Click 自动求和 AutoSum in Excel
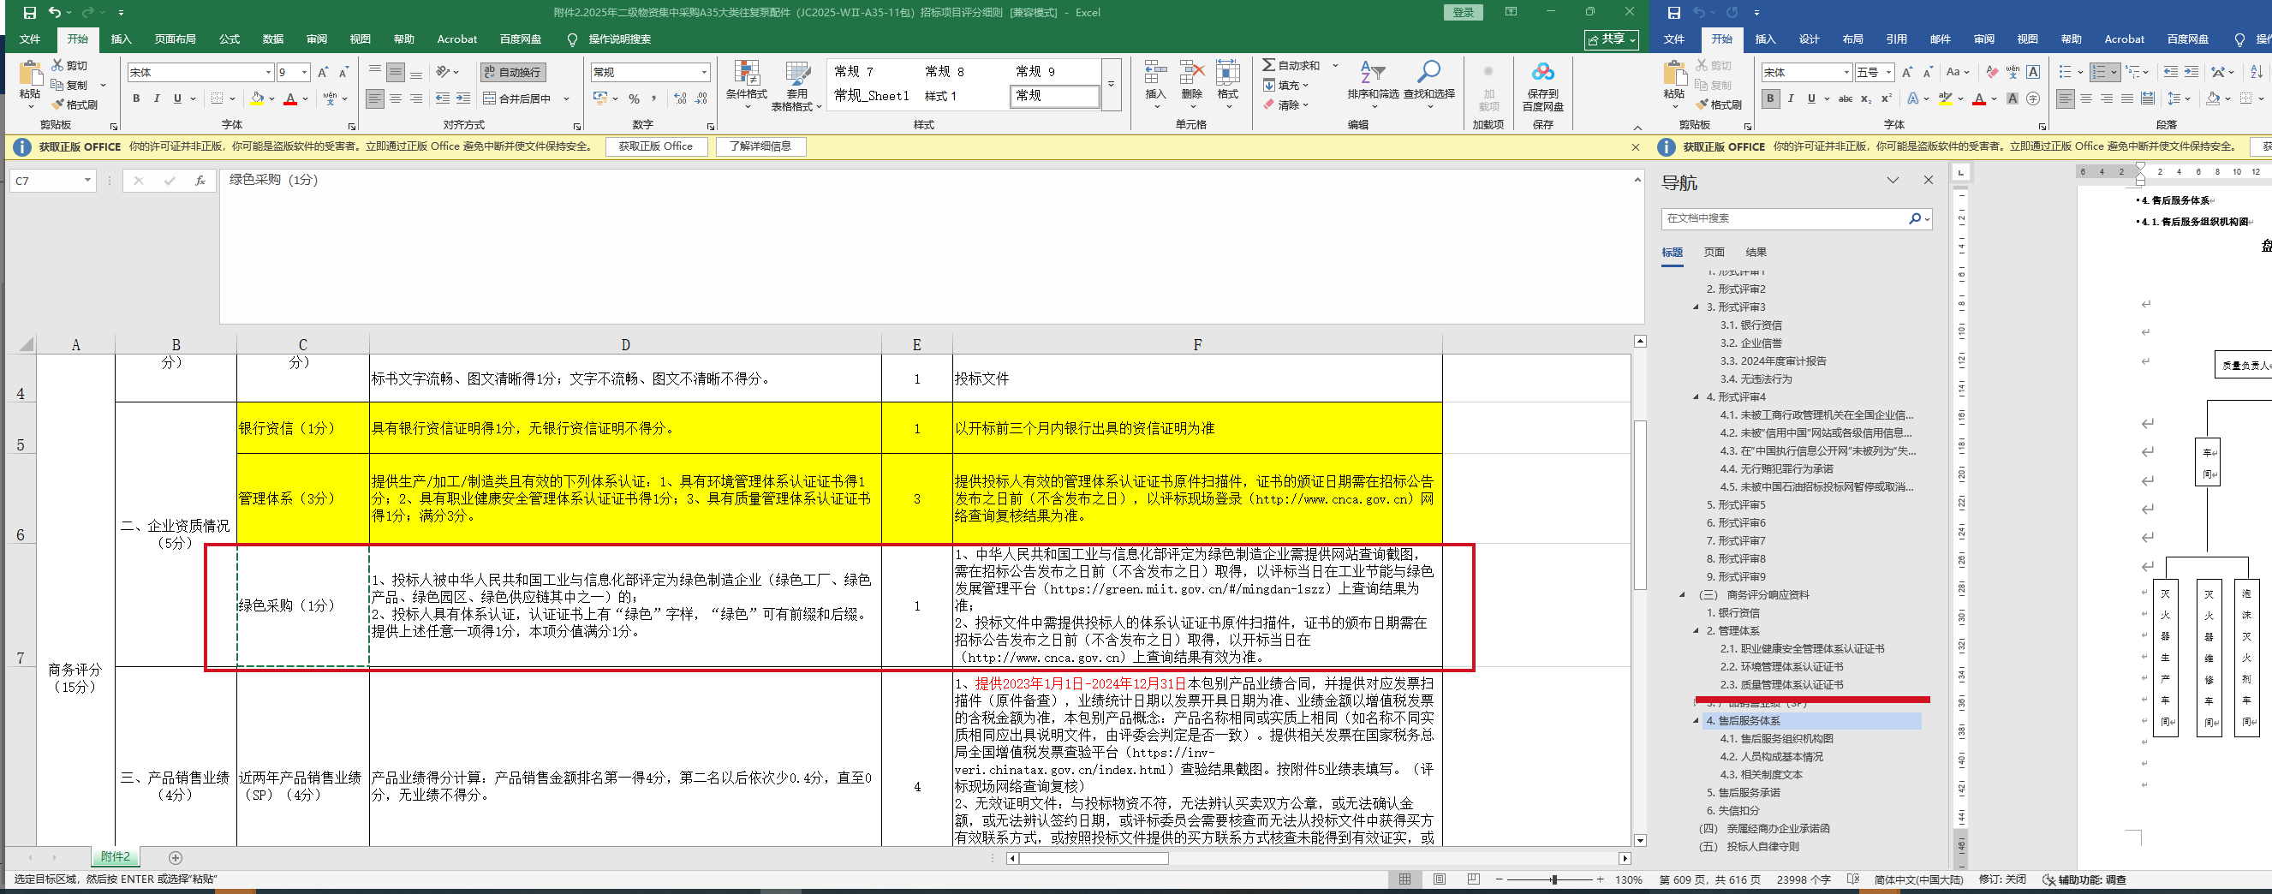2272x894 pixels. tap(1291, 66)
